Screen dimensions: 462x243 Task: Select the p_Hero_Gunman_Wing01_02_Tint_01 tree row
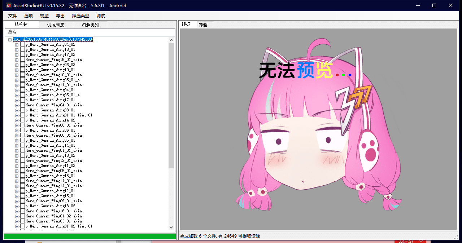point(59,226)
